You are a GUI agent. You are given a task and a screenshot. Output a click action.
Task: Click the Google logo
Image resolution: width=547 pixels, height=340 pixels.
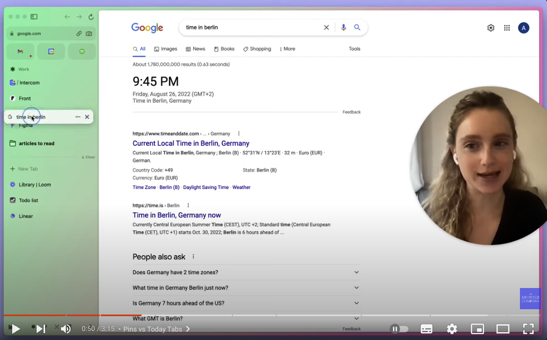click(147, 28)
